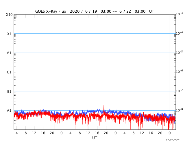The height and width of the screenshot is (144, 185).
Task: Click the "UT" label beneath the time axis
Action: 95,138
